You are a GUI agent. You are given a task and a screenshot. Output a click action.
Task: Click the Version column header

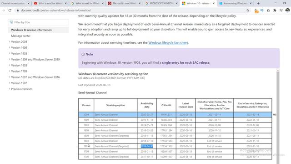[x=86, y=105]
